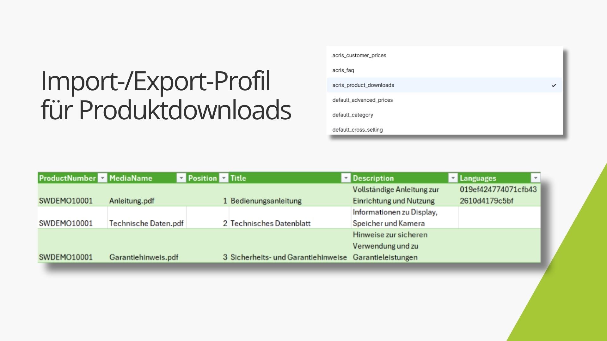The width and height of the screenshot is (607, 341).
Task: Select position 2 cell of Technische Daten.pdf
Action: (208, 218)
